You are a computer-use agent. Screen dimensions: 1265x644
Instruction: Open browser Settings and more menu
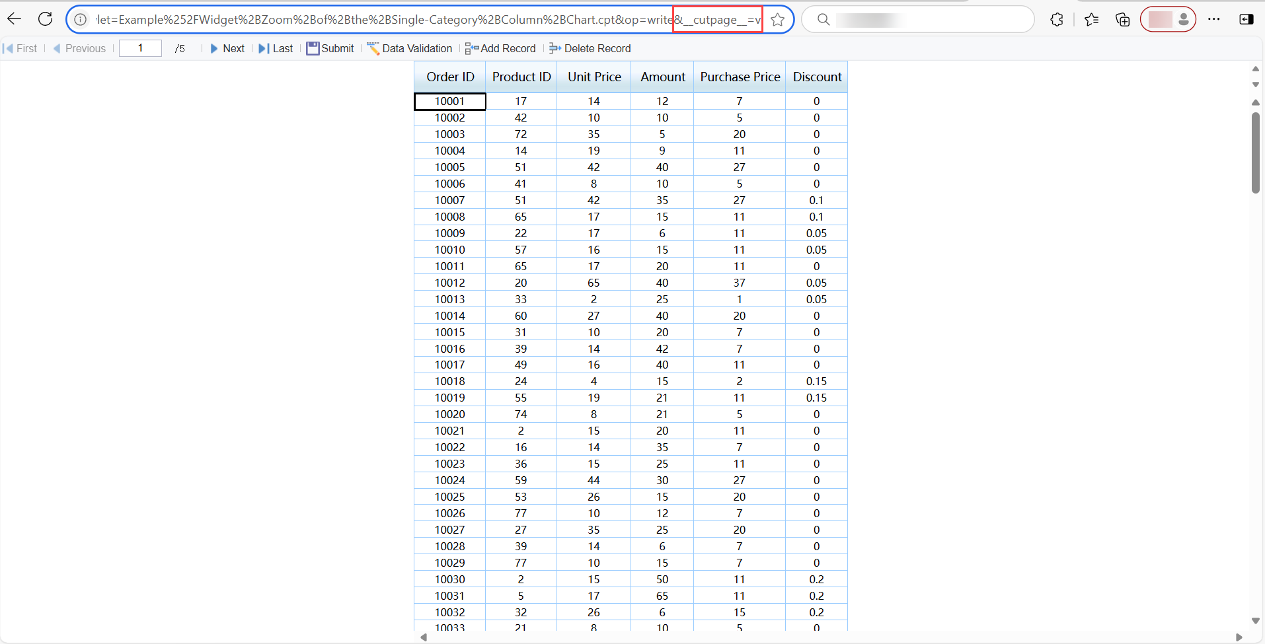1213,20
